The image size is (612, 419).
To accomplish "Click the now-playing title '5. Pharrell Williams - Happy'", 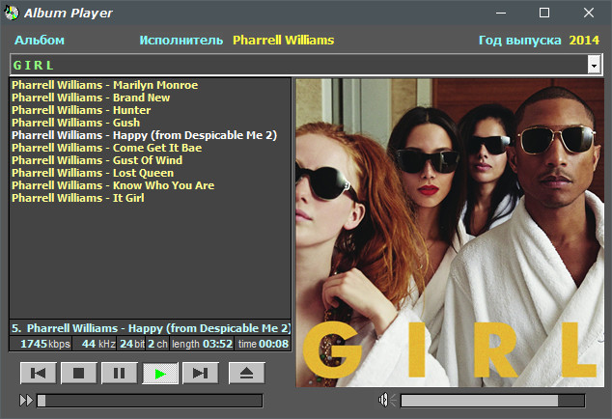I will click(x=151, y=328).
